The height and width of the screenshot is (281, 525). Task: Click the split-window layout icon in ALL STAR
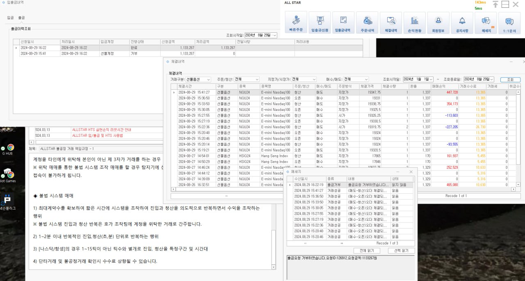coord(505,4)
